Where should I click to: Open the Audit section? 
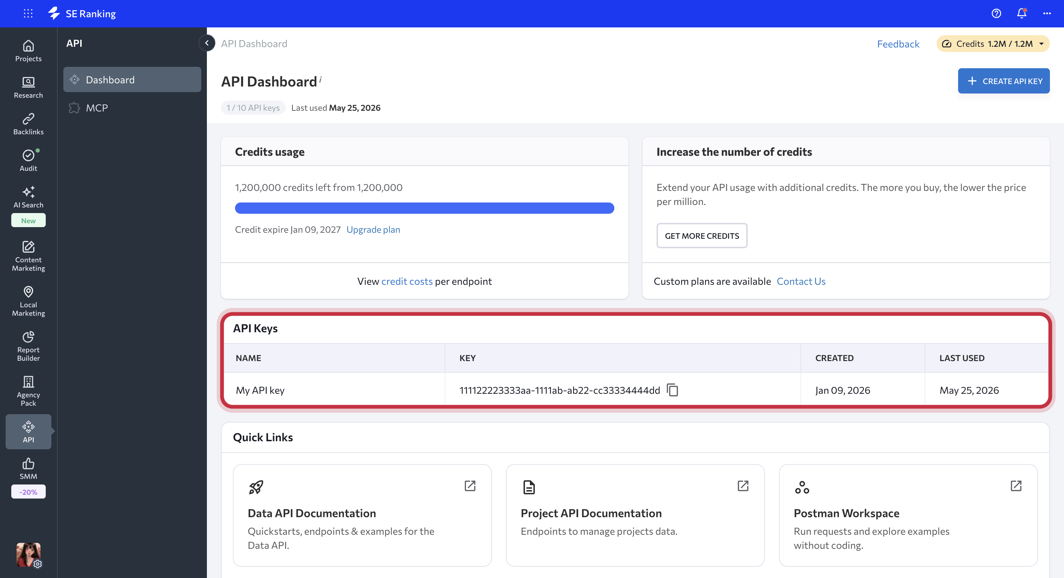pos(28,161)
